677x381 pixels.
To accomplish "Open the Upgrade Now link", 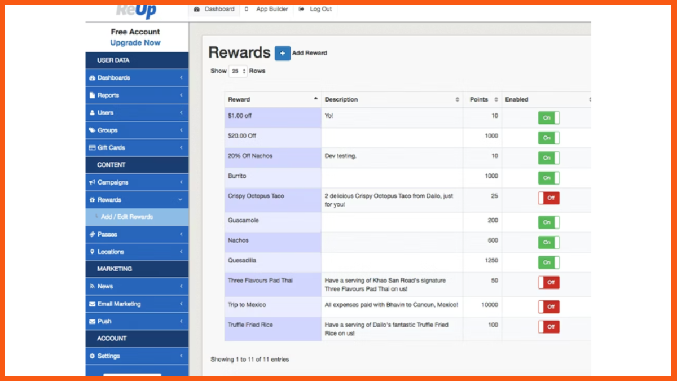I will [135, 42].
